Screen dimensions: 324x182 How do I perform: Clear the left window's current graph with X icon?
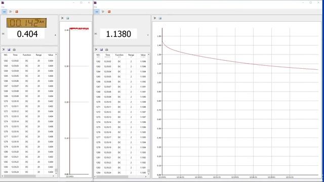coord(62,18)
